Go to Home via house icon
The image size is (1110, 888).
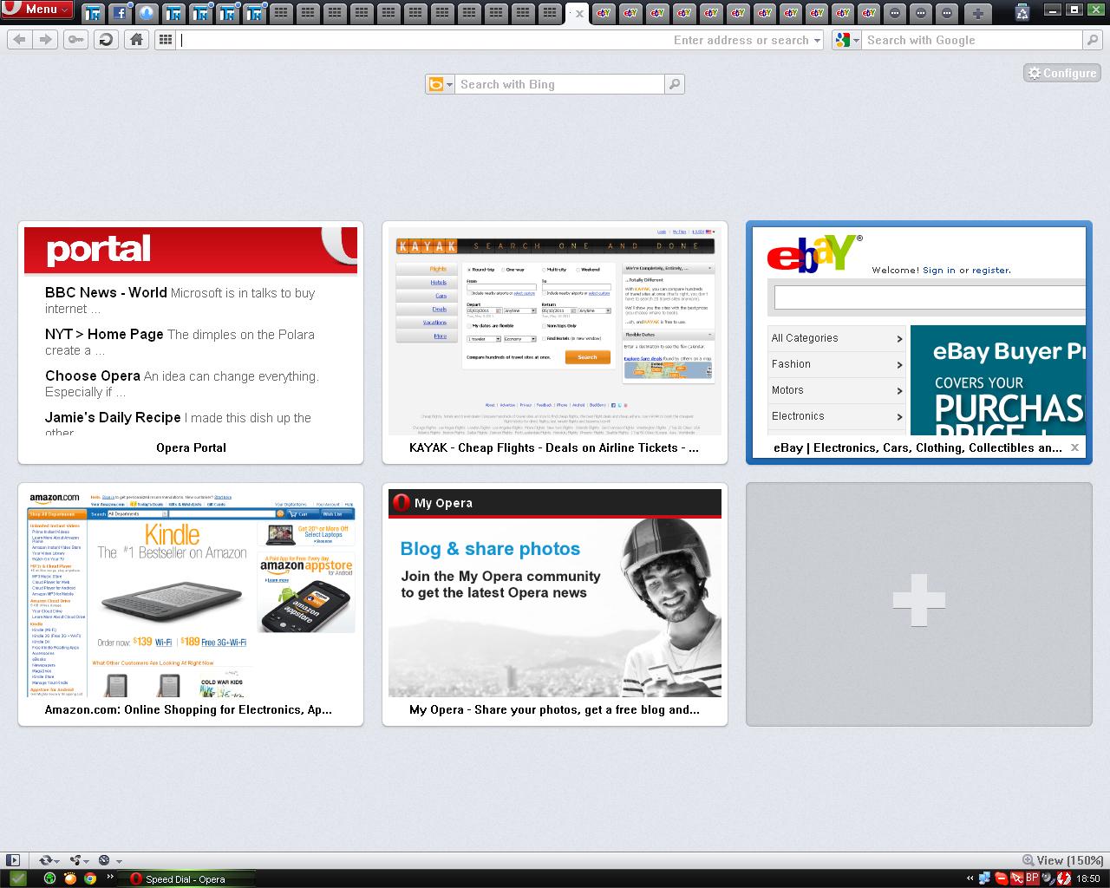point(136,40)
